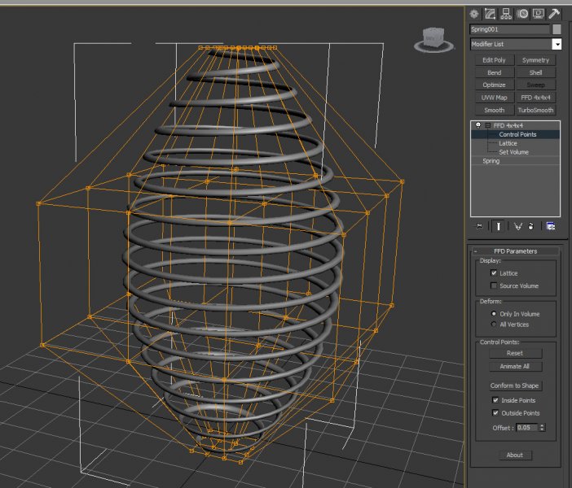Select Set Volume sub-object level
Screen dimensions: 572x488
[516, 152]
